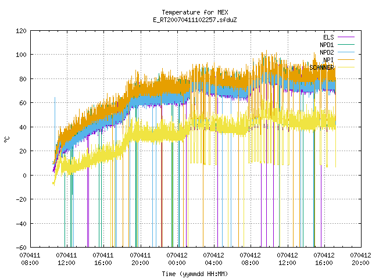Click the y-axis value 120

(x=21, y=31)
